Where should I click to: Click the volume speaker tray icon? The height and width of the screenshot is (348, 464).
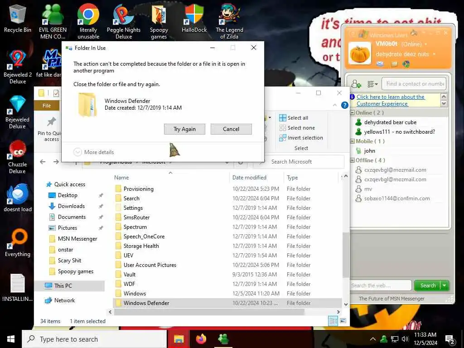(405, 339)
